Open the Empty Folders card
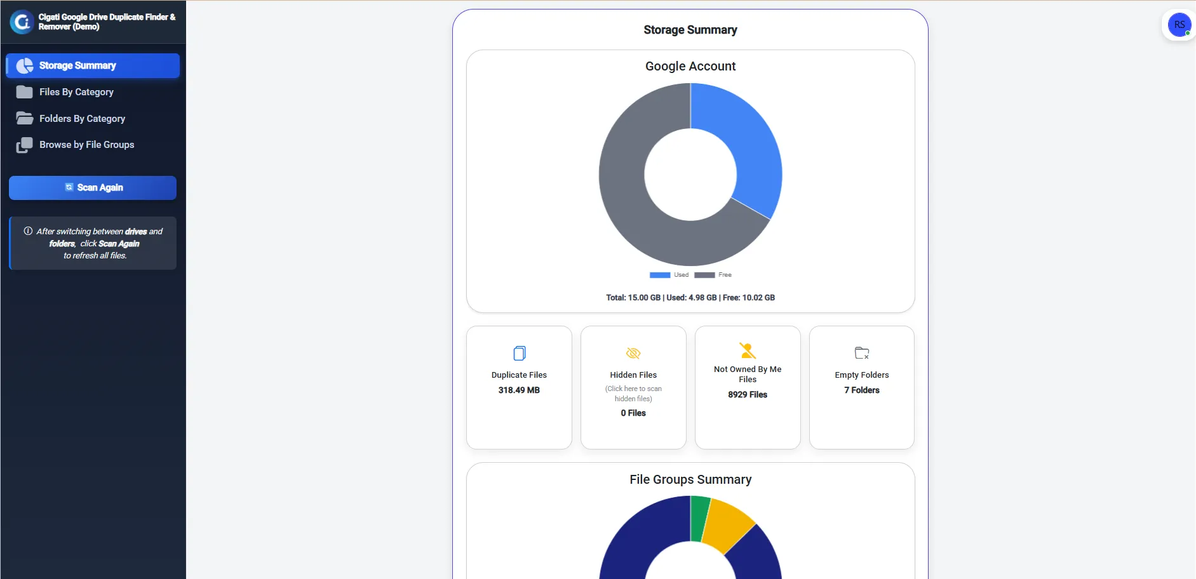Screen dimensions: 1196x579 click(862, 388)
